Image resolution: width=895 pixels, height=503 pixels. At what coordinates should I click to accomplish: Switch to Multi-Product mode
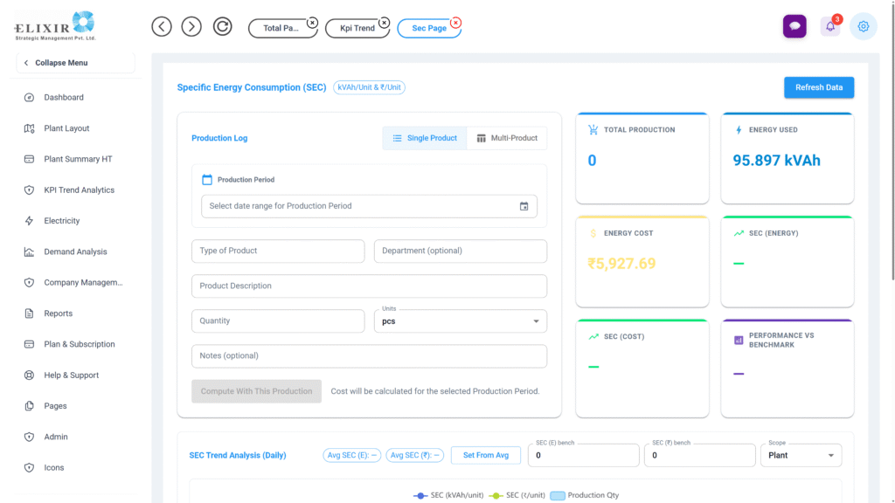506,138
